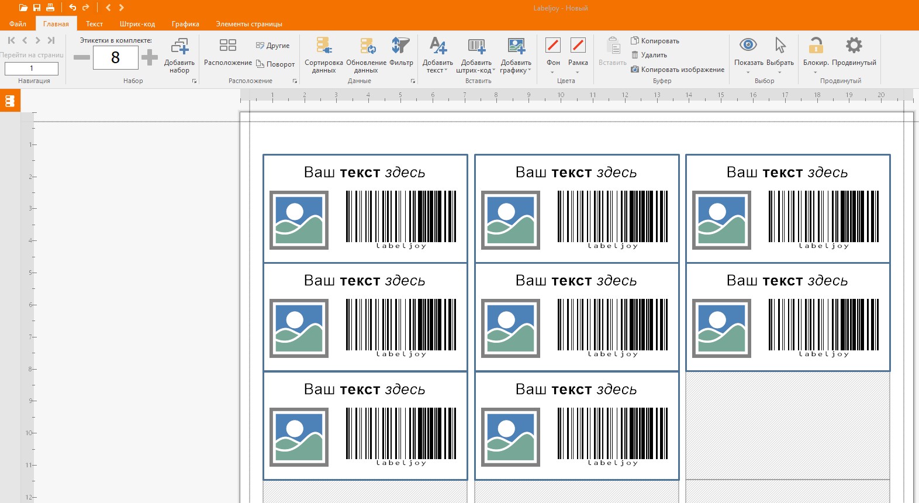Screen dimensions: 919x503
Task: Click the Select (Выбрать) cursor tool
Action: 780,47
